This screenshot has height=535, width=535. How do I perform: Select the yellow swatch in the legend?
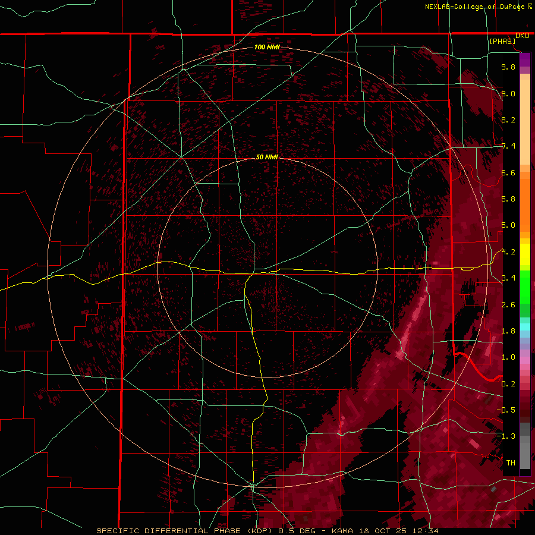(525, 254)
